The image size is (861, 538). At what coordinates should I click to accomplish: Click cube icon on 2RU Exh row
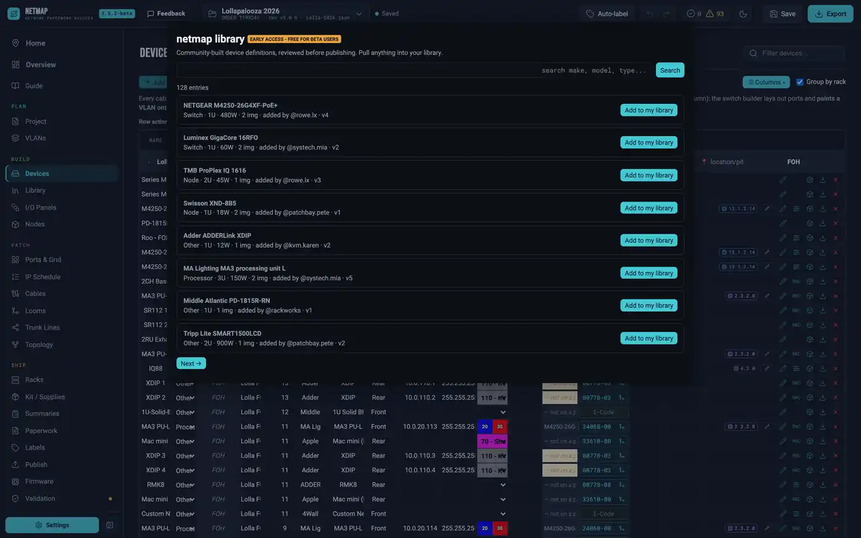click(810, 339)
